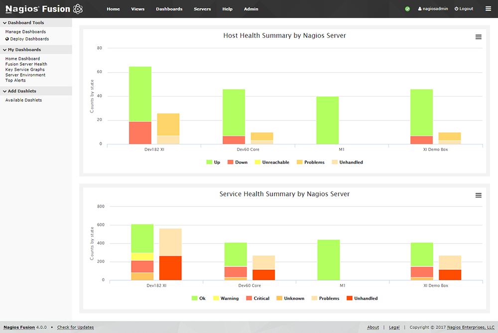Click the nagiosadmin user profile icon
Screen dimensions: 498x333
pos(420,9)
